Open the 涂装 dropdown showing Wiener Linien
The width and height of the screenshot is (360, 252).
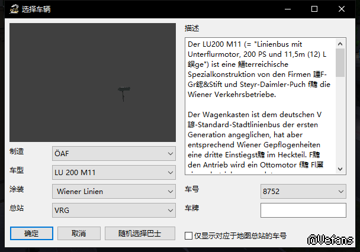[x=114, y=191]
